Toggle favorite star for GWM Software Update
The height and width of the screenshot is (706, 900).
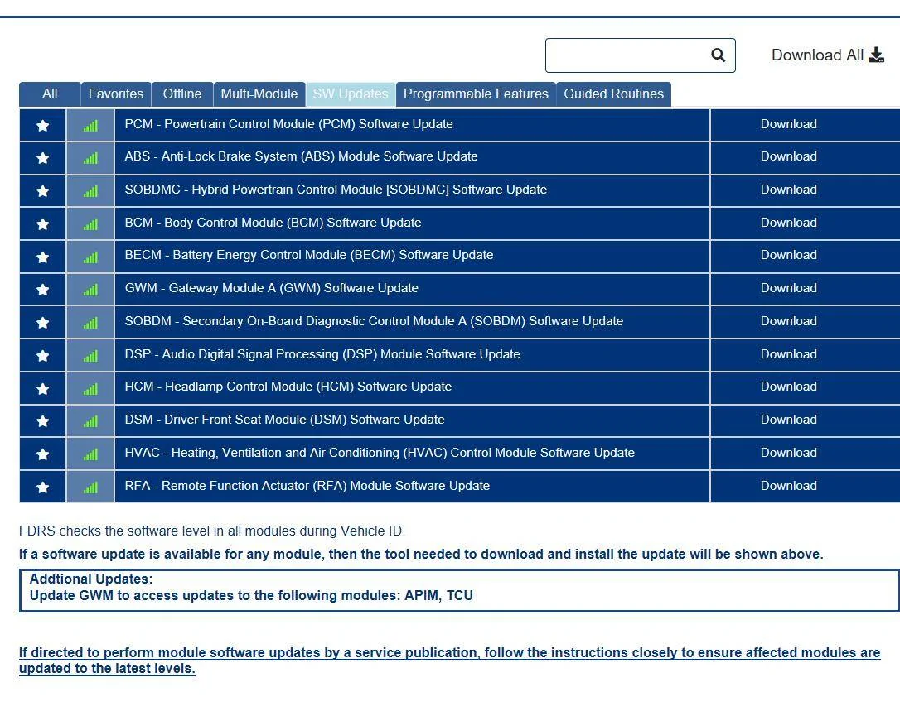pyautogui.click(x=42, y=290)
